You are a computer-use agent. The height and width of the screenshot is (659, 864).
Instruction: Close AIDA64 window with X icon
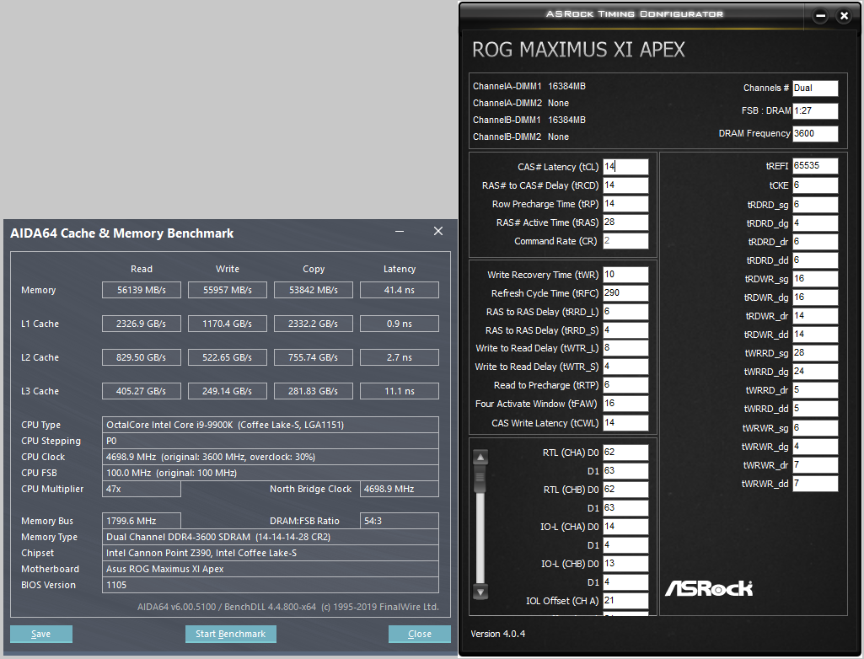pos(438,232)
